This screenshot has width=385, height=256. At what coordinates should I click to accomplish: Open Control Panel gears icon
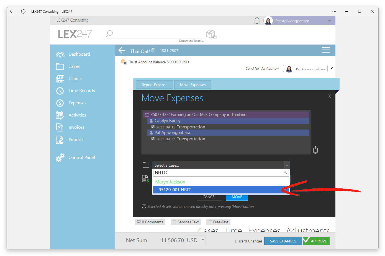(x=60, y=157)
